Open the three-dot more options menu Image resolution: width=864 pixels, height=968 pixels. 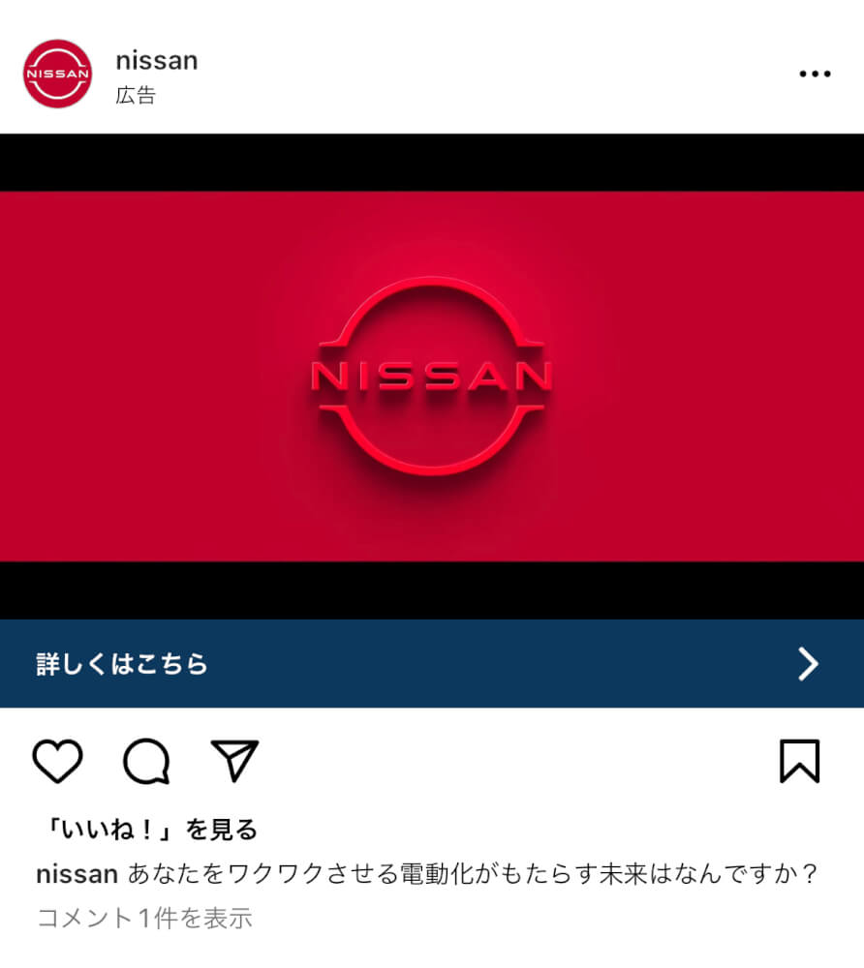pos(815,74)
